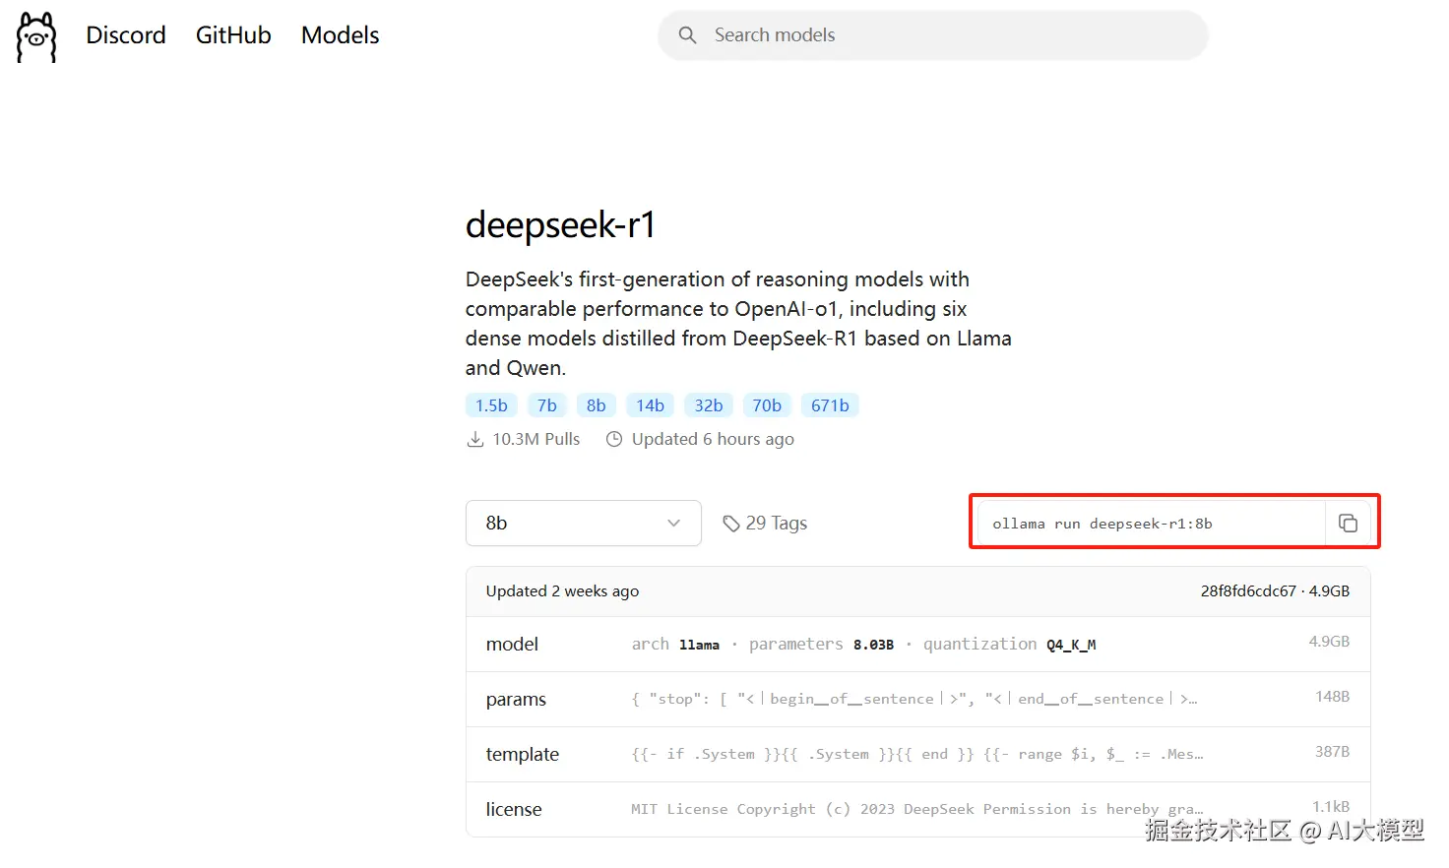This screenshot has width=1449, height=868.
Task: Click the ollama run deepseek-r1:8b command text
Action: [1102, 524]
